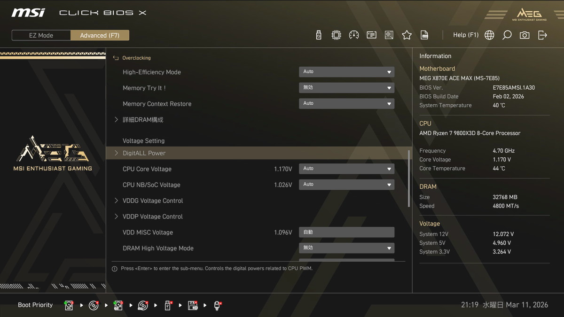This screenshot has width=564, height=317.
Task: Click the exit door icon
Action: [542, 35]
